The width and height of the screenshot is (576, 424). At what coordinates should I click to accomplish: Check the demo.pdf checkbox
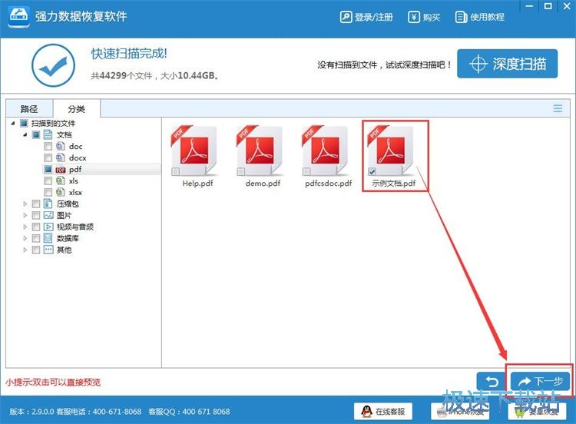click(241, 171)
